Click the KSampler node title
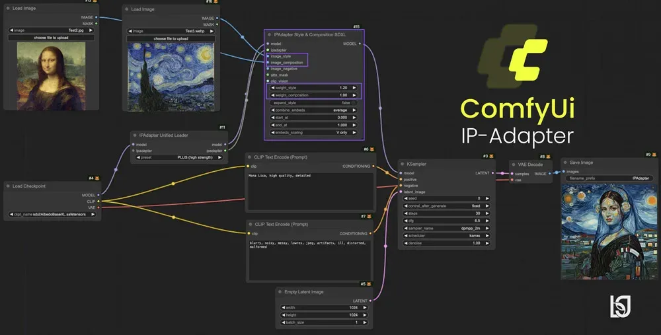Image resolution: width=661 pixels, height=335 pixels. coord(416,164)
